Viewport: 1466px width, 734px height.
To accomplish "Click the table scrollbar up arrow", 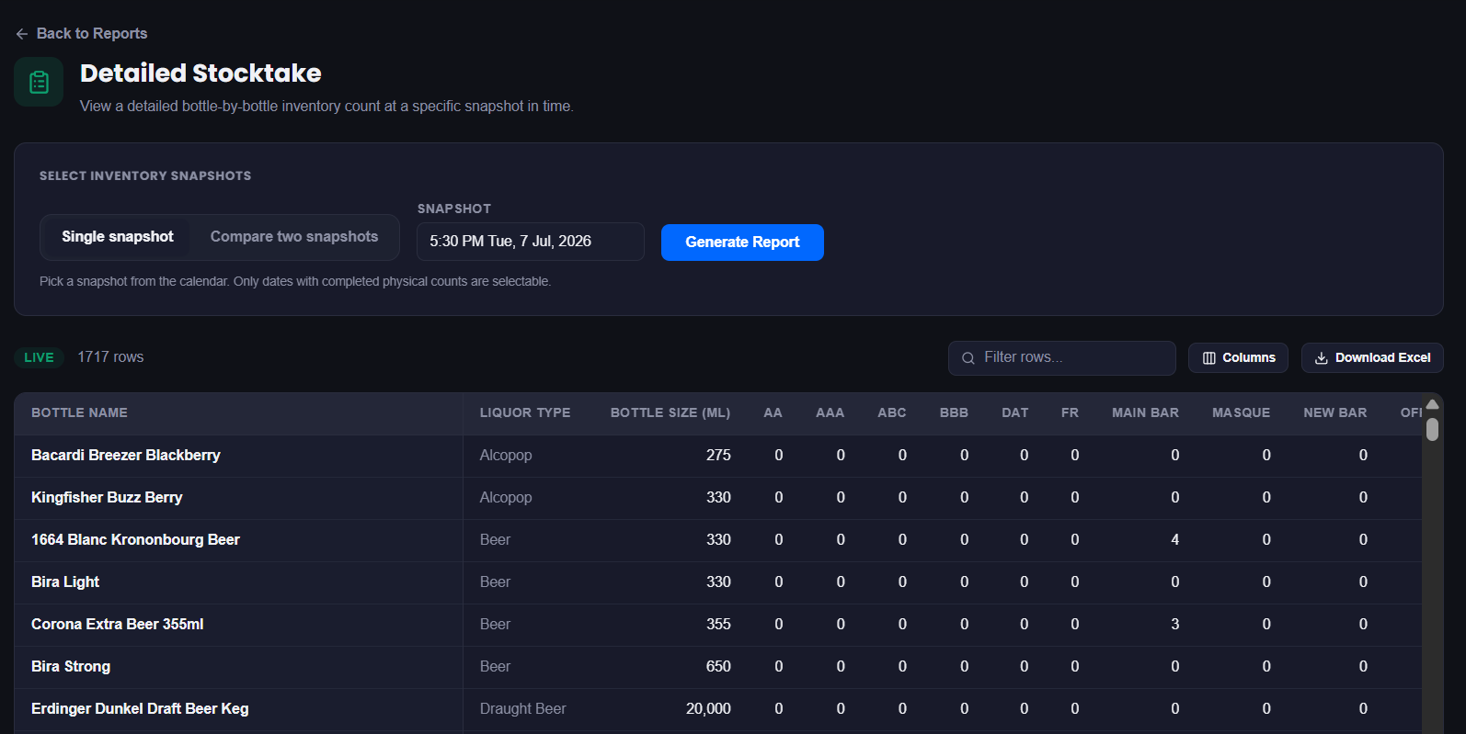I will click(1432, 404).
